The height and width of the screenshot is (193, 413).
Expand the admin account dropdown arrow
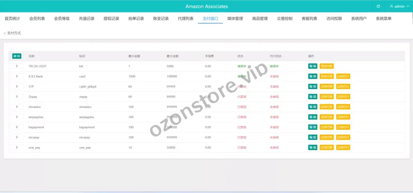coord(408,6)
